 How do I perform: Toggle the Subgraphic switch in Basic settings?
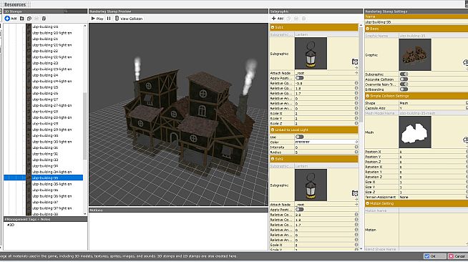(404, 74)
